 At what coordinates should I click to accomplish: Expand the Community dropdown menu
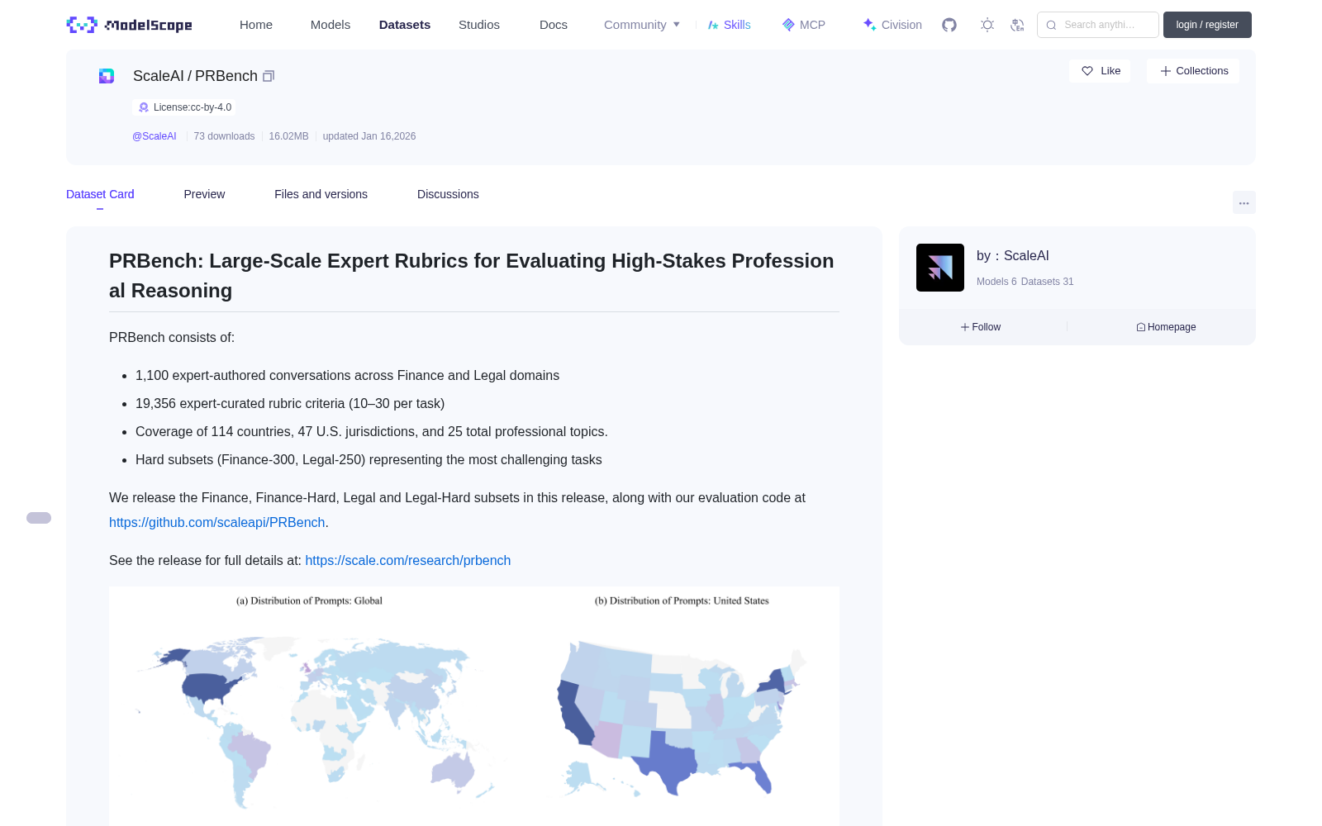642,25
